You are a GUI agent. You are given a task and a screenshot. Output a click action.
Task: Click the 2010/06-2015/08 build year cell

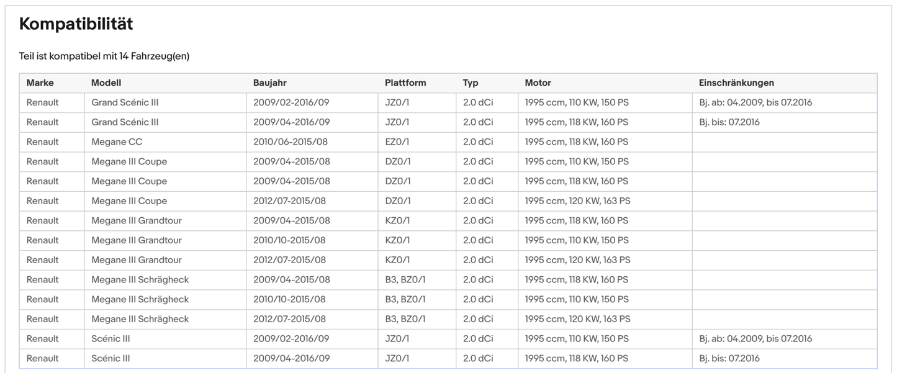[291, 142]
